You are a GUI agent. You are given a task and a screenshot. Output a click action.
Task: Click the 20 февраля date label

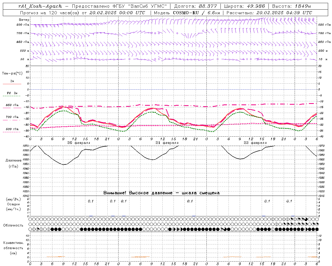click(79, 143)
